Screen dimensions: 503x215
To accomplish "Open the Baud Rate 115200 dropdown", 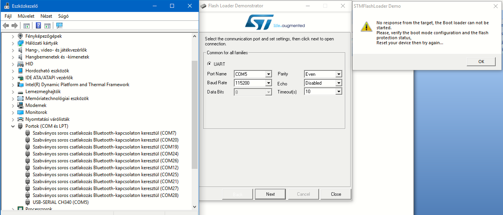I will 268,83.
